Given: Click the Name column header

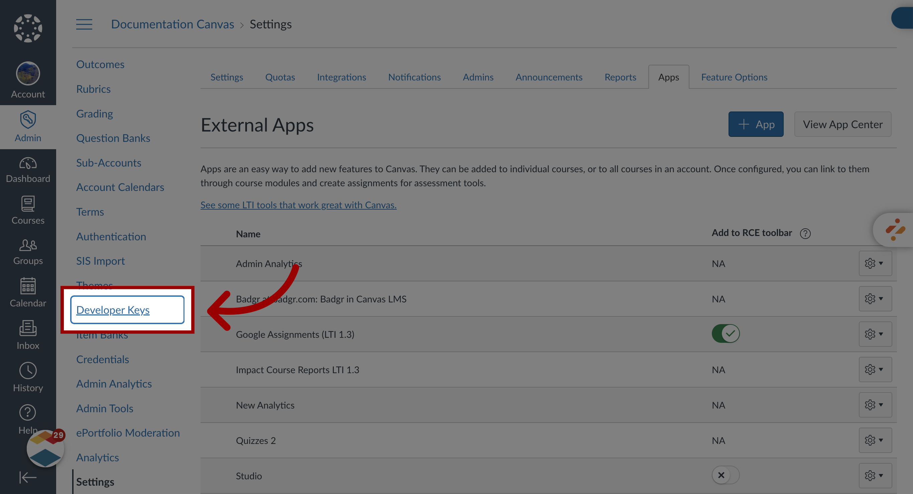Looking at the screenshot, I should click(248, 234).
